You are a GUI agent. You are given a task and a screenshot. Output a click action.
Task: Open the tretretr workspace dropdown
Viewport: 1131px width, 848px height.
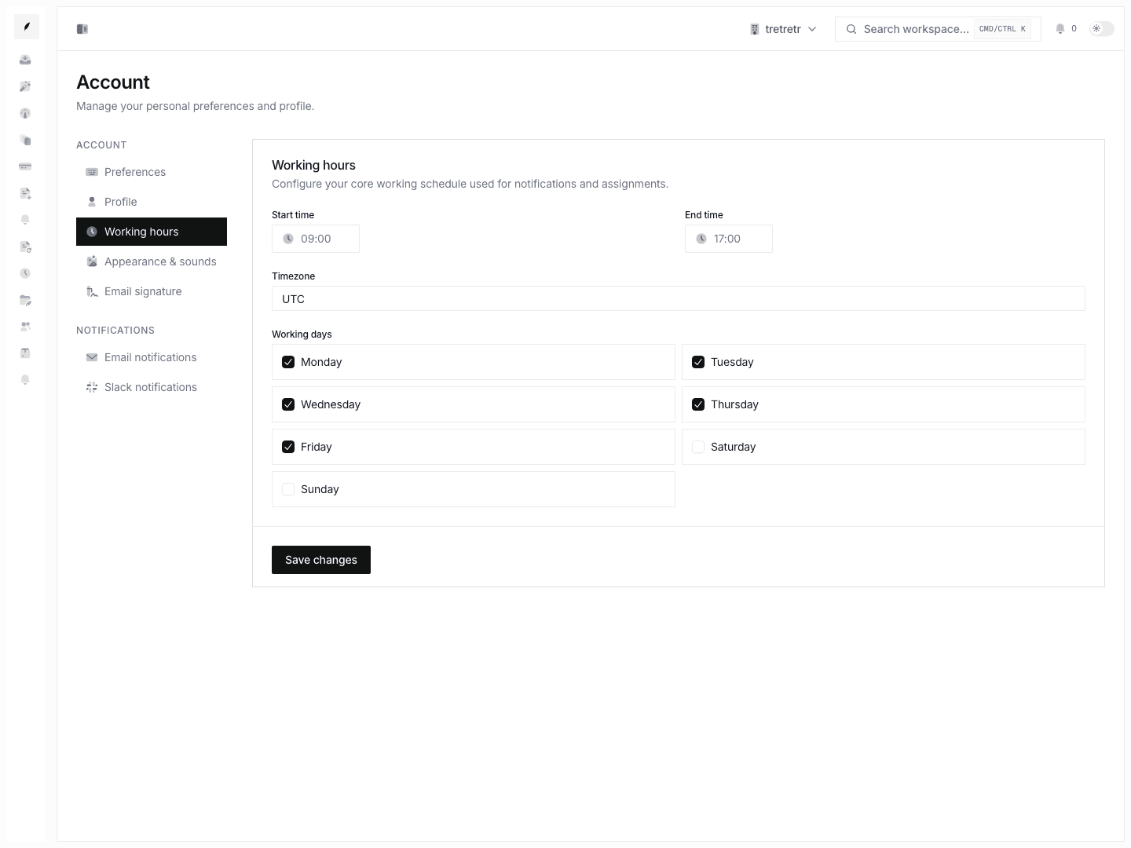783,29
